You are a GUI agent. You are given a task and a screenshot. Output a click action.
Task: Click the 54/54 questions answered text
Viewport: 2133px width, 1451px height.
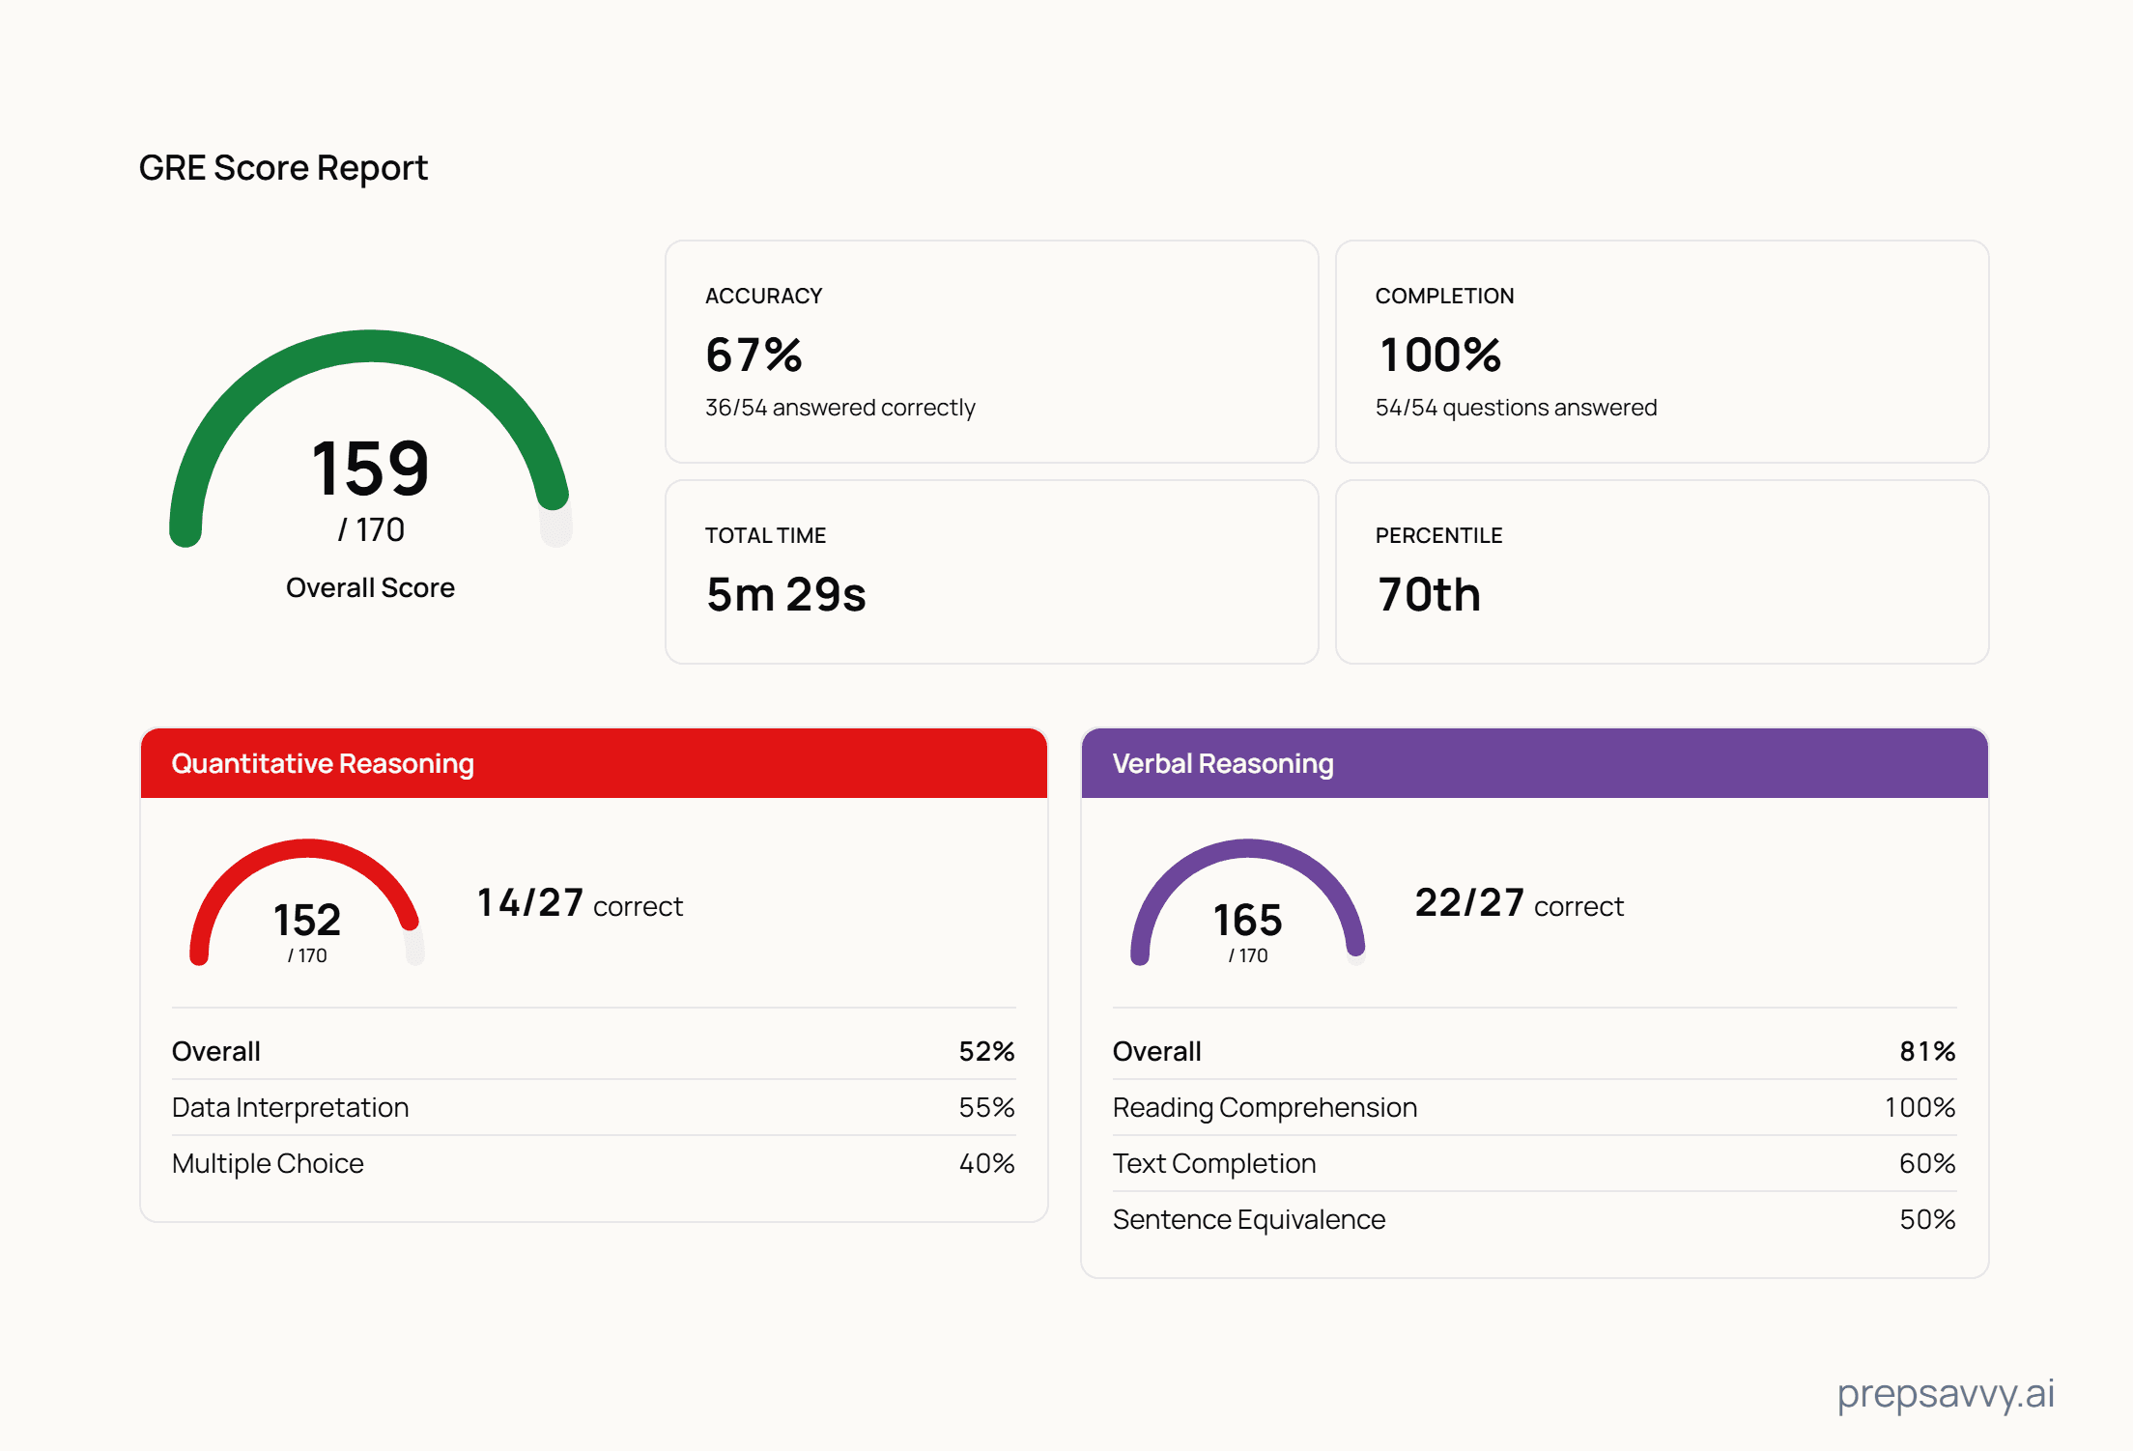tap(1517, 408)
